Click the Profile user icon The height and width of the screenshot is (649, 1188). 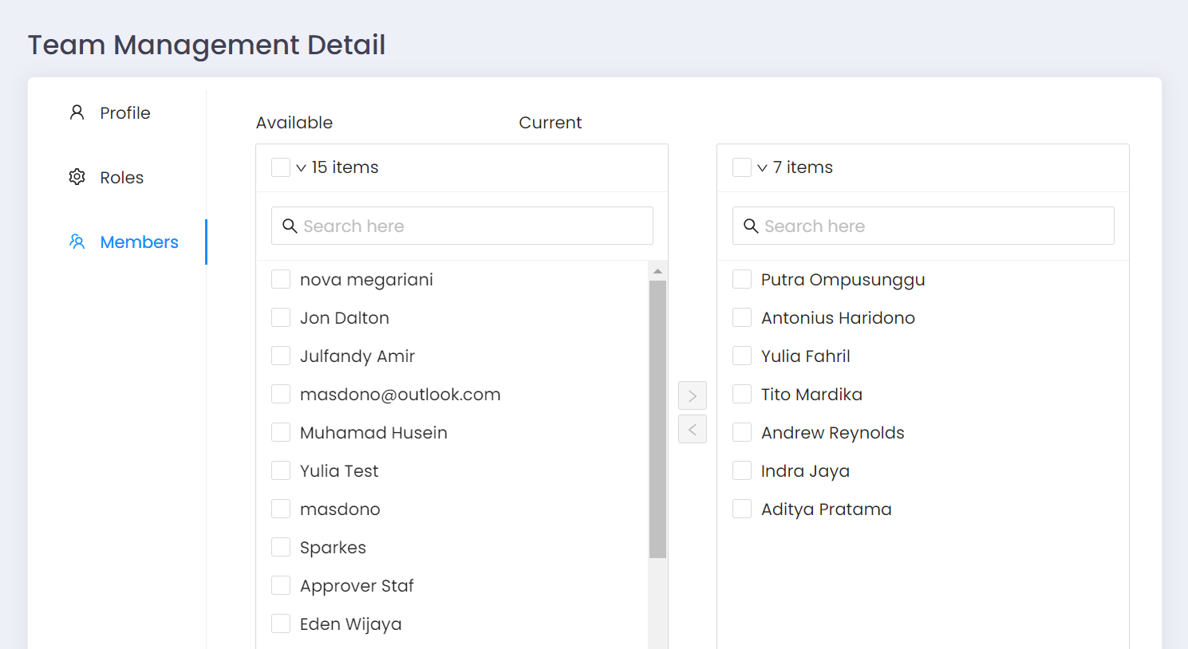pos(77,112)
